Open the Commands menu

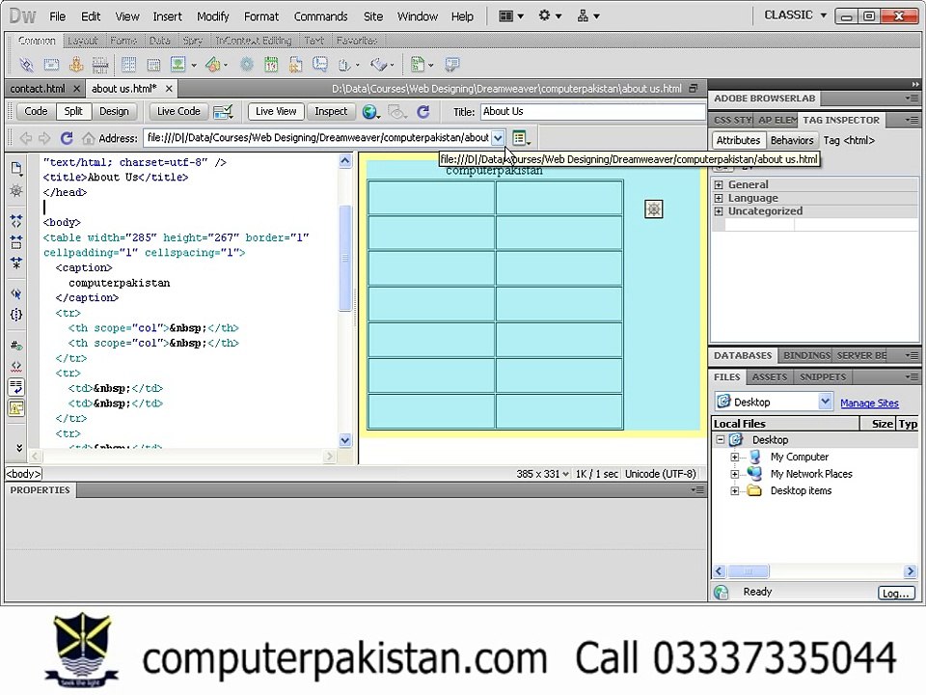click(x=320, y=16)
